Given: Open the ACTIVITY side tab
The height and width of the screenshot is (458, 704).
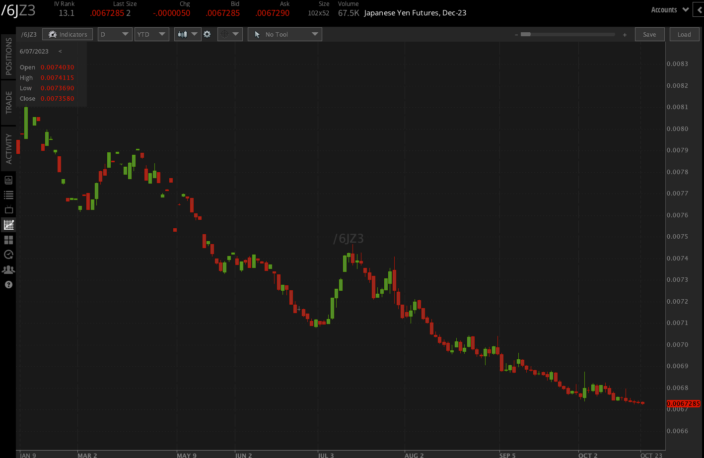Looking at the screenshot, I should [8, 149].
